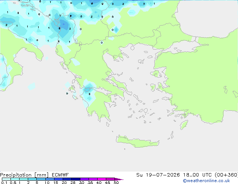Viewport: 238px width, 184px height.
Task: Pick the 15–20 mm legend color swatch
Action: pyautogui.click(x=59, y=179)
